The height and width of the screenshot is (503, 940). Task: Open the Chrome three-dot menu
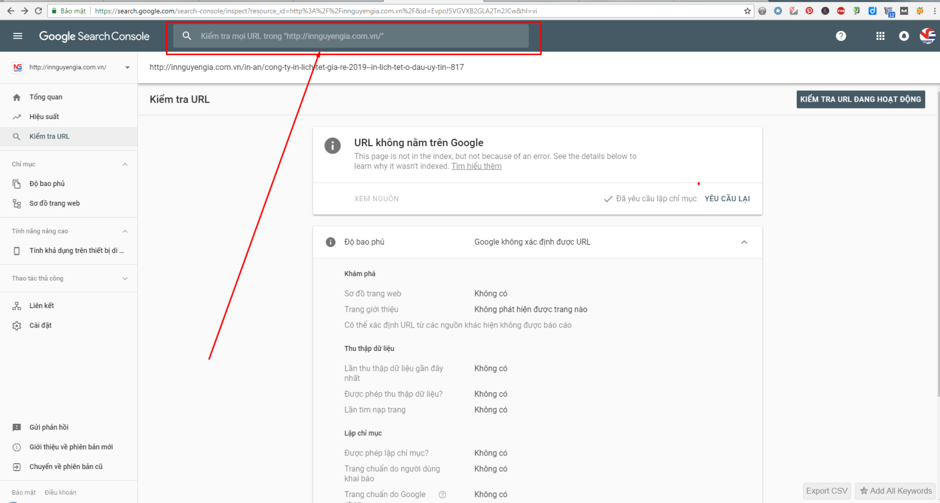coord(934,11)
